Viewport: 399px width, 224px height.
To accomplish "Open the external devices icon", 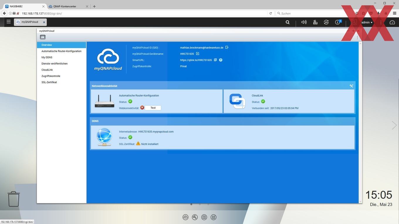I will [326, 22].
